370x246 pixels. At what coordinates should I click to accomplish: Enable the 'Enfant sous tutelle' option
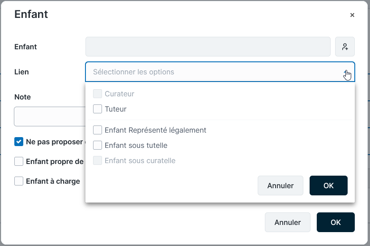click(x=98, y=146)
